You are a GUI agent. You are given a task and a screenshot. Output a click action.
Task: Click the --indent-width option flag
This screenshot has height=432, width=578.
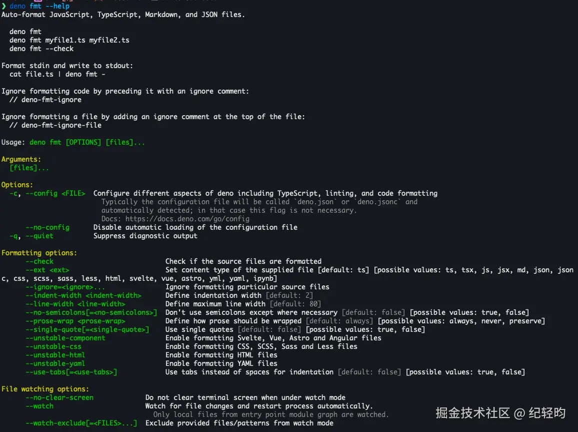coord(83,295)
